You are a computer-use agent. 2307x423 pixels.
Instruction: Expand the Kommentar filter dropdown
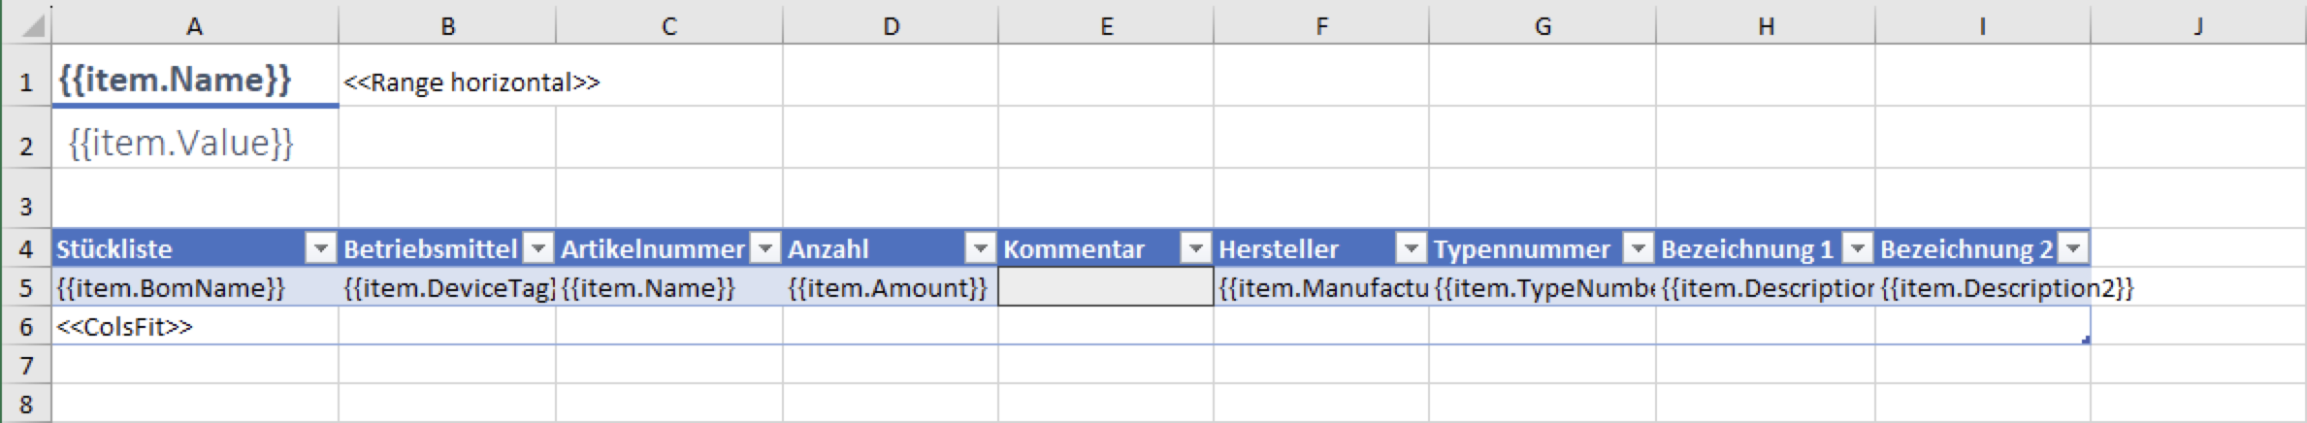point(1196,249)
